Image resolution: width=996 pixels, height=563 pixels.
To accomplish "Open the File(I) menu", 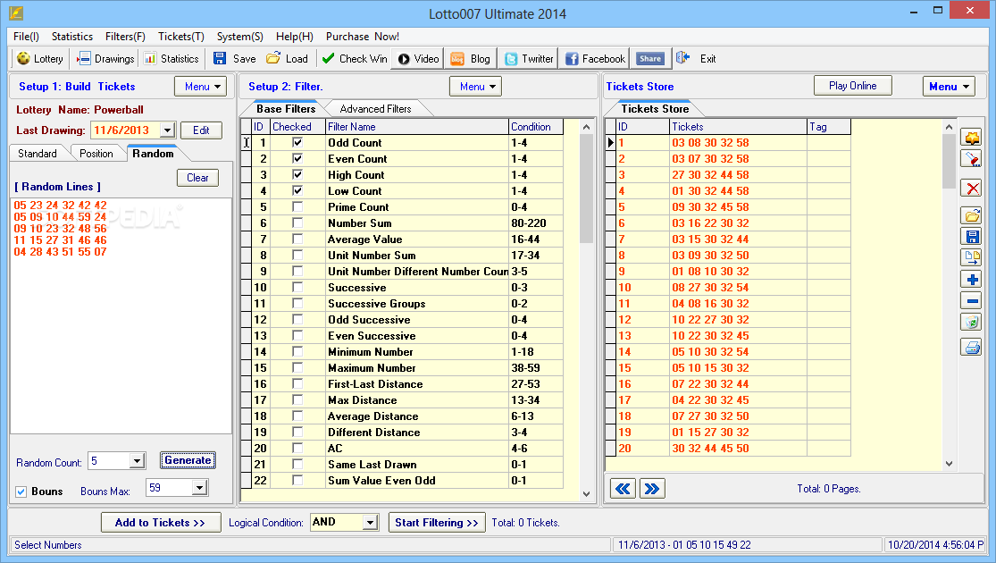I will coord(26,37).
